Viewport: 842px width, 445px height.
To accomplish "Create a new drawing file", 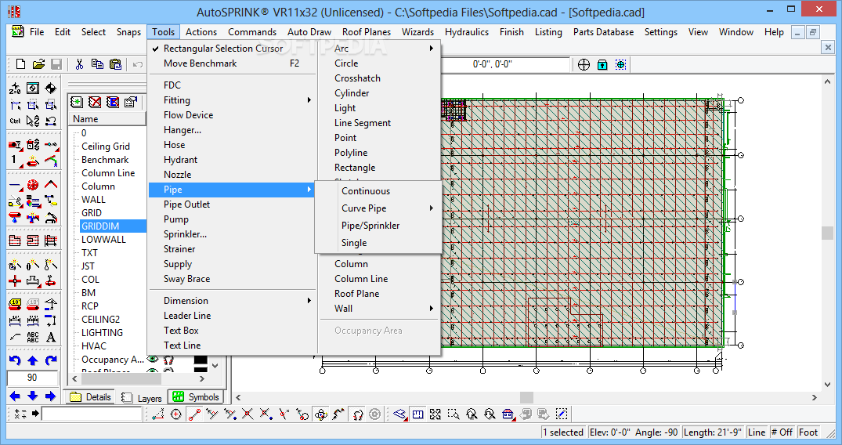I will click(x=20, y=64).
